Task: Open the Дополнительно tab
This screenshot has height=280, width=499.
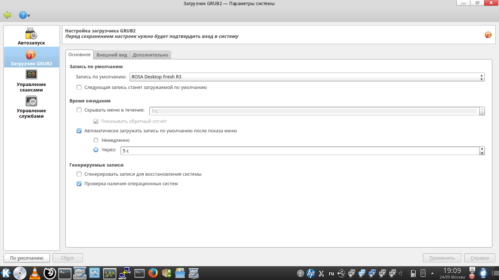Action: tap(151, 55)
